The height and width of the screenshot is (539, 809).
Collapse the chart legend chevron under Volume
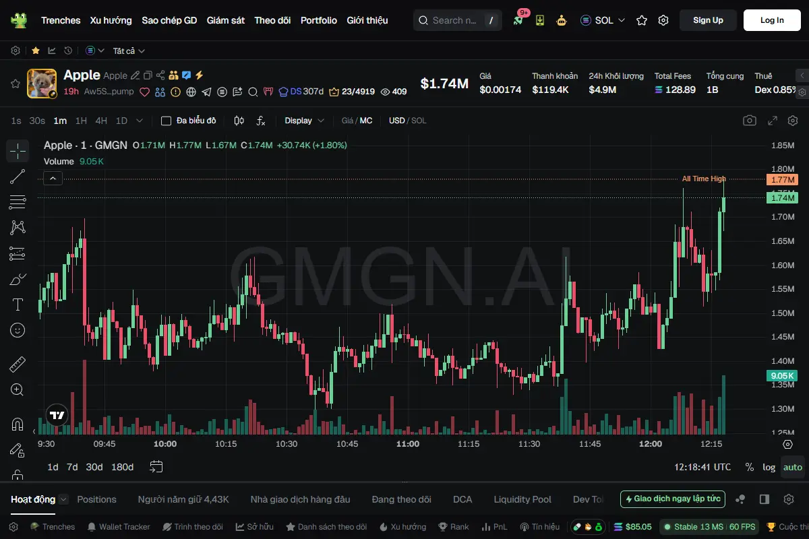[53, 179]
